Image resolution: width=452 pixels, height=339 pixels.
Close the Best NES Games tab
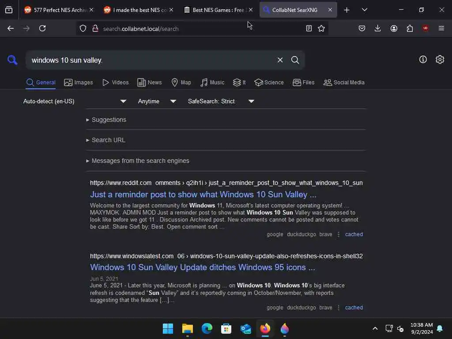click(x=251, y=10)
